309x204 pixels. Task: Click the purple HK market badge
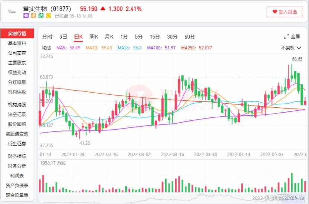26,16
